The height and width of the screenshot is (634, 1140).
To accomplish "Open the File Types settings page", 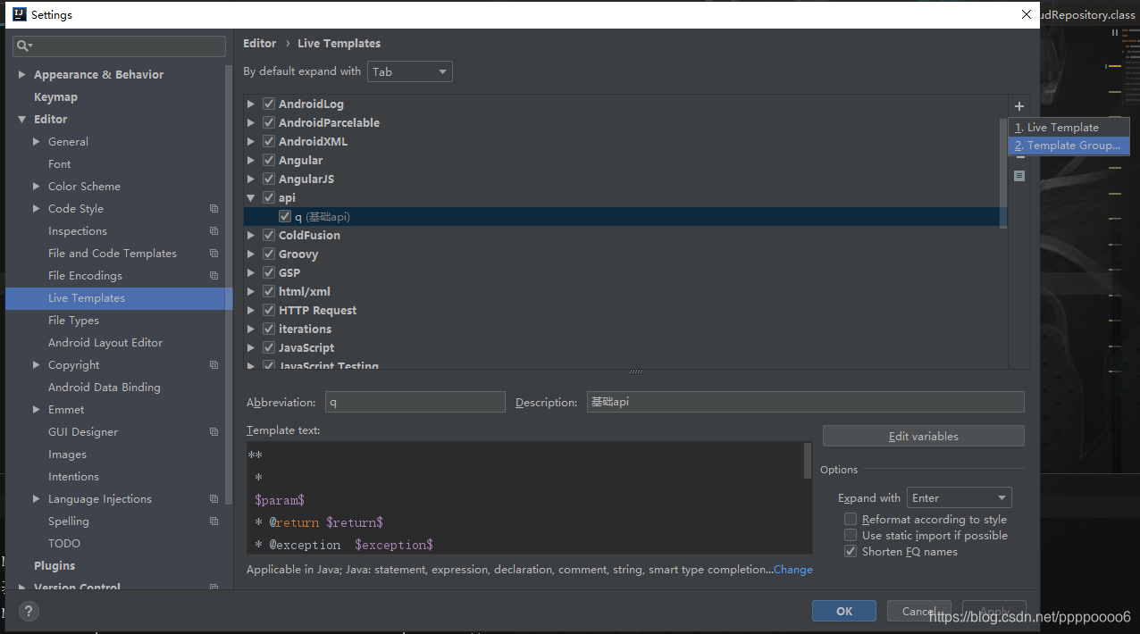I will [73, 321].
